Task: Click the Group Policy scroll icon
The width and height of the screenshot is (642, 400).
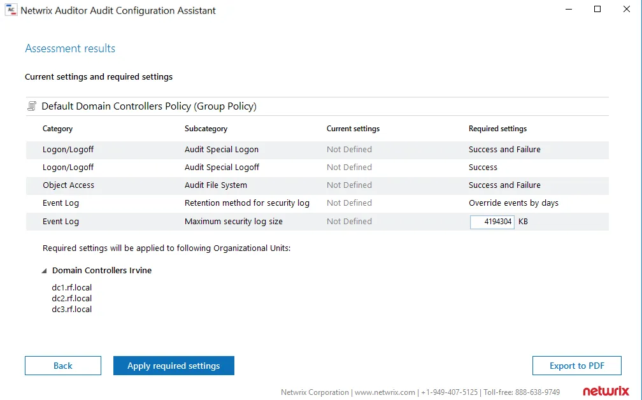Action: 32,106
